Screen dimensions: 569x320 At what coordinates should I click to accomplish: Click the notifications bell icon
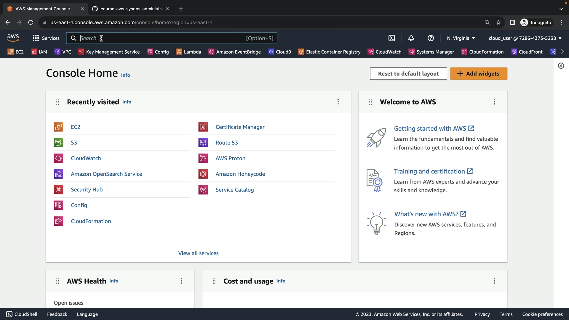411,38
